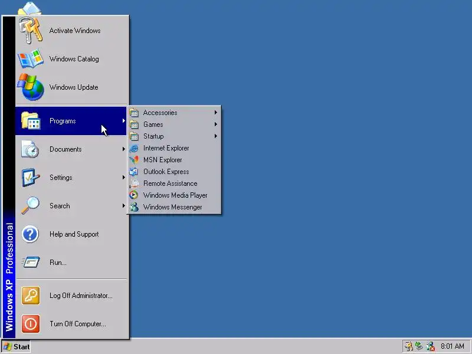
Task: Click the Documents clock icon
Action: 31,149
